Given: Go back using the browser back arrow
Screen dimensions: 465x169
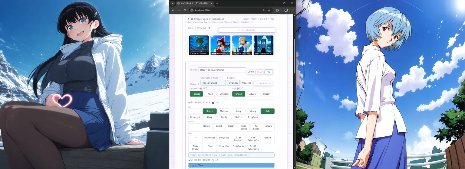Looking at the screenshot, I should click(x=173, y=10).
